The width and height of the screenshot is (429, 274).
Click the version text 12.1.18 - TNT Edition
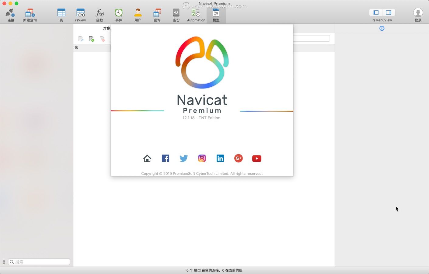tap(201, 118)
